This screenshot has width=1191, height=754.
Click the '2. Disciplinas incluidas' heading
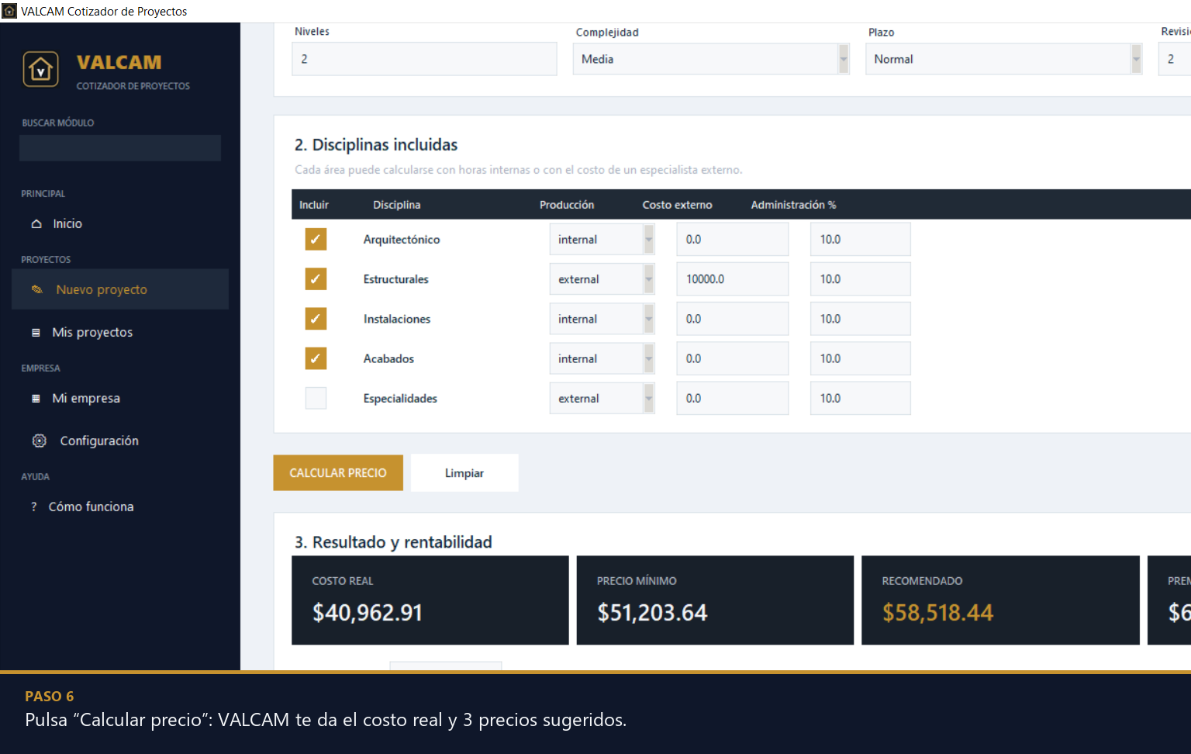376,145
